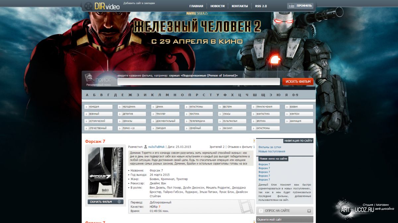This screenshot has height=223, width=398.
Task: Click the question mark icon beside ОПРОС НА САЙТЕ
Action: [261, 211]
